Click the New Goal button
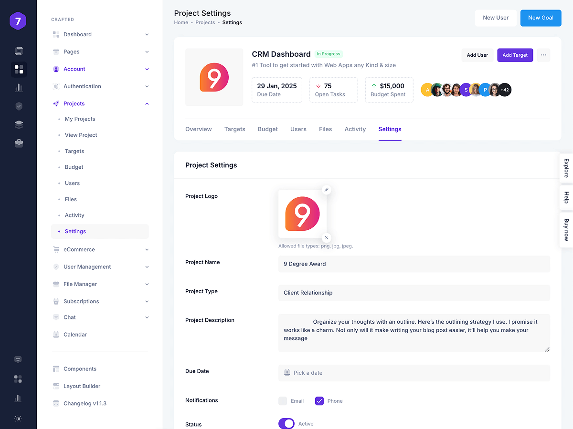Image resolution: width=573 pixels, height=429 pixels. 541,18
